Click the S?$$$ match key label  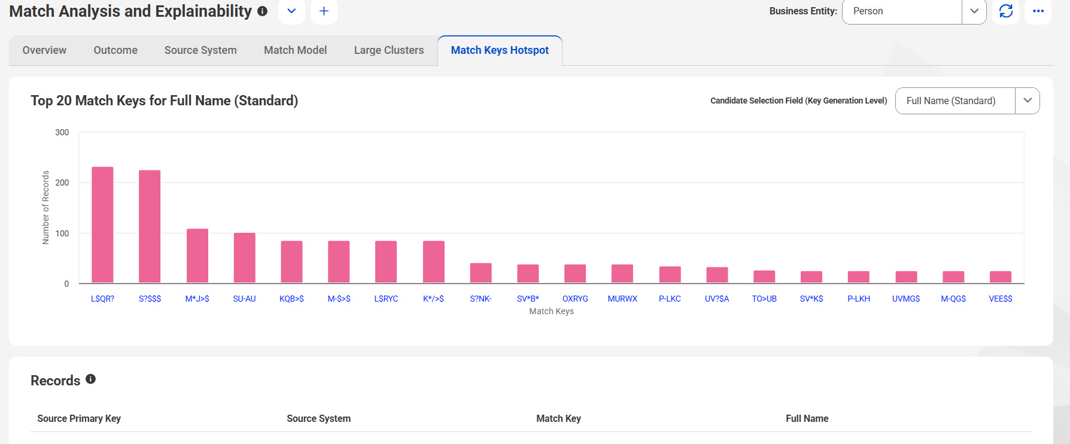150,299
